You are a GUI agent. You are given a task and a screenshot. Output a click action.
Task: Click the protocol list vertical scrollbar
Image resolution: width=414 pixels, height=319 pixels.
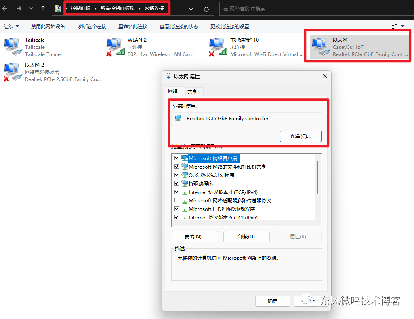(x=318, y=177)
